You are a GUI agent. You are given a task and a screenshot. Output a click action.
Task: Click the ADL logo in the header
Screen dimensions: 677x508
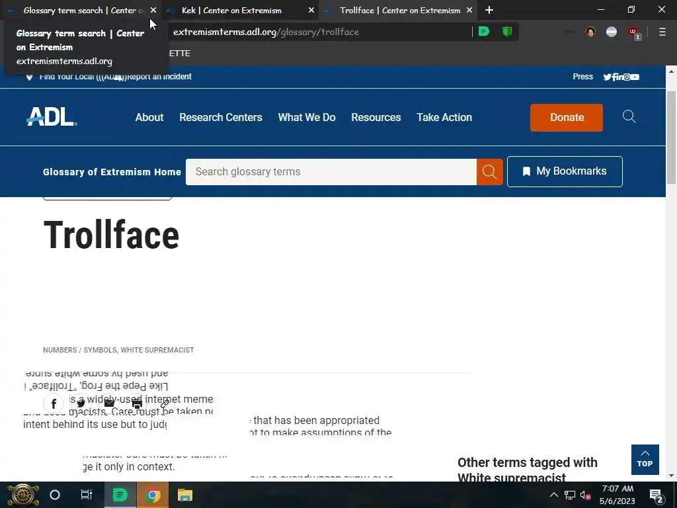(x=52, y=116)
